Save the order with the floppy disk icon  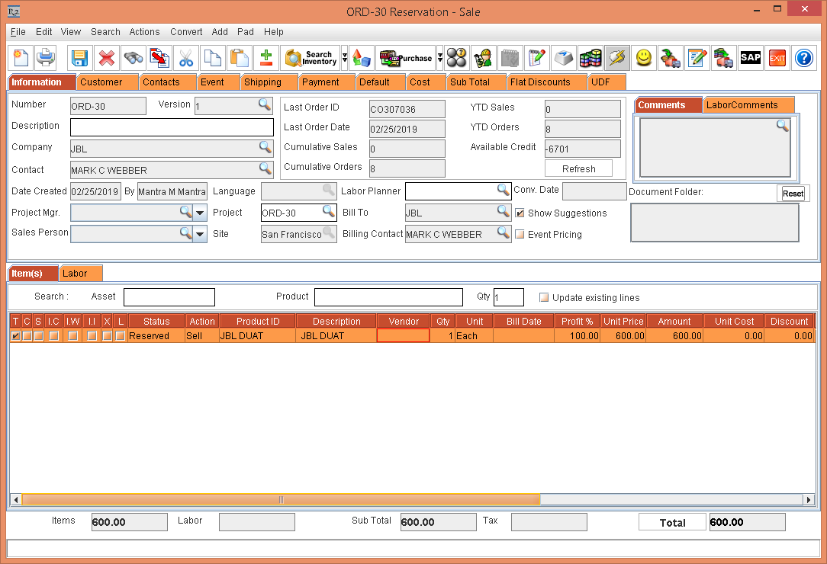click(x=79, y=57)
